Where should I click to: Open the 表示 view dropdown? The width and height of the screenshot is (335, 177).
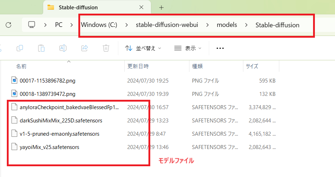click(x=188, y=48)
